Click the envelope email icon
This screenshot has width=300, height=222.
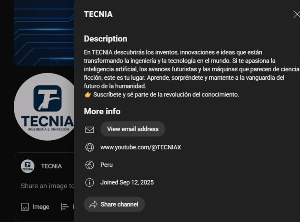[x=90, y=130]
